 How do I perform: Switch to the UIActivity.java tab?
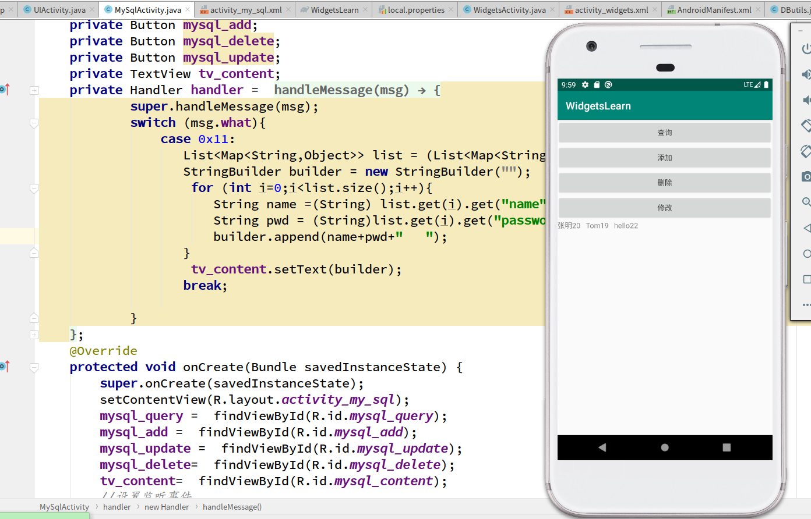(x=59, y=10)
